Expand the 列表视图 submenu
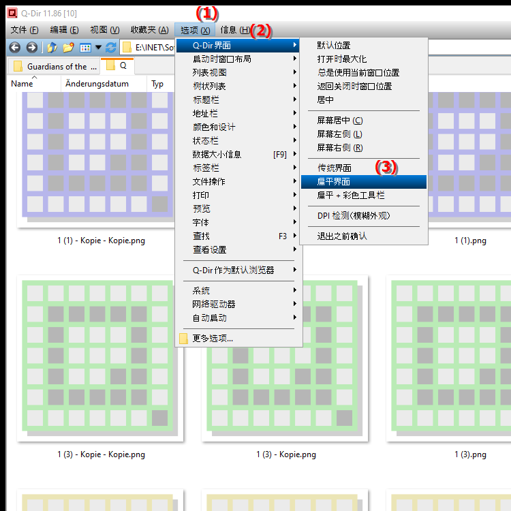Image resolution: width=511 pixels, height=511 pixels. (x=238, y=73)
